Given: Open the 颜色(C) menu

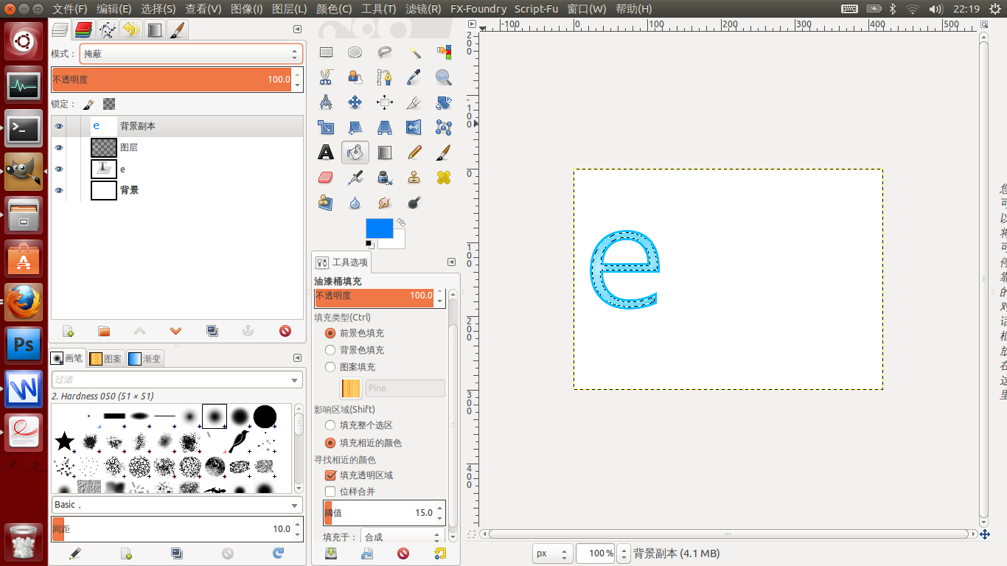Looking at the screenshot, I should coord(334,9).
